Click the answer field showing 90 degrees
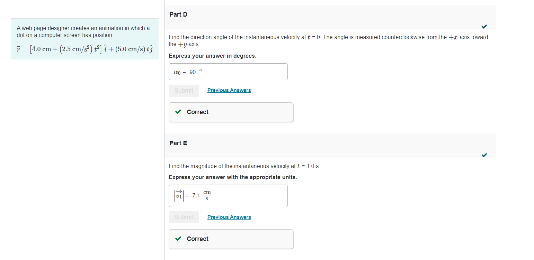This screenshot has width=534, height=260. click(x=228, y=72)
